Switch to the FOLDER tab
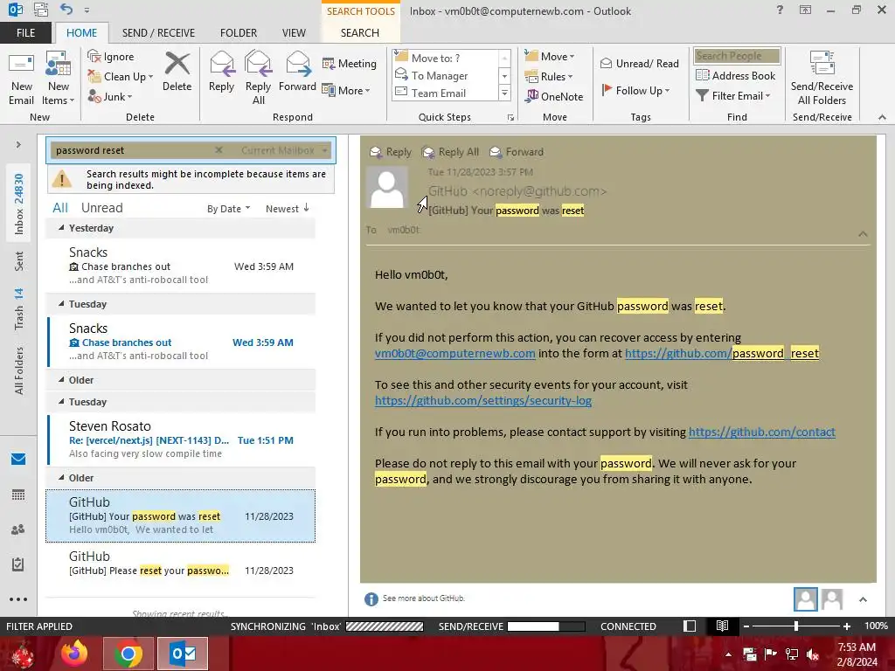895x671 pixels. [239, 32]
